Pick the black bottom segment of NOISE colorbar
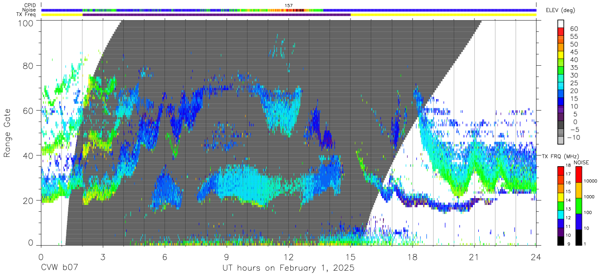 [x=578, y=237]
